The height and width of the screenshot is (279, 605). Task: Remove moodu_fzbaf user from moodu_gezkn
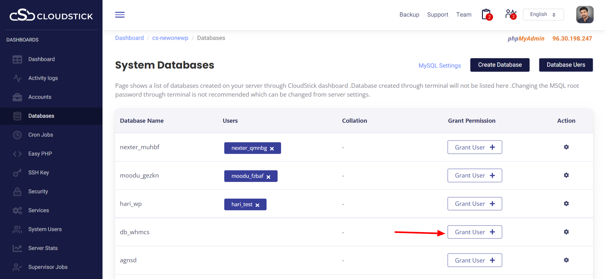tap(268, 177)
